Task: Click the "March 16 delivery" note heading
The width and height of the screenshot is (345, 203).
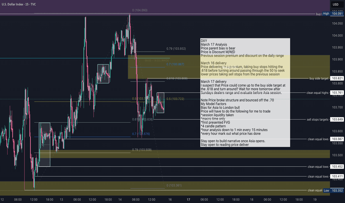Action: click(x=214, y=63)
